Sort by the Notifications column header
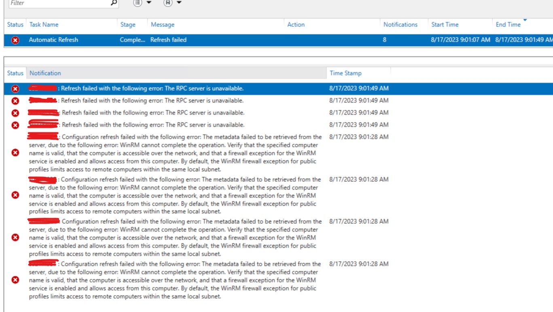553x312 pixels. [x=400, y=25]
